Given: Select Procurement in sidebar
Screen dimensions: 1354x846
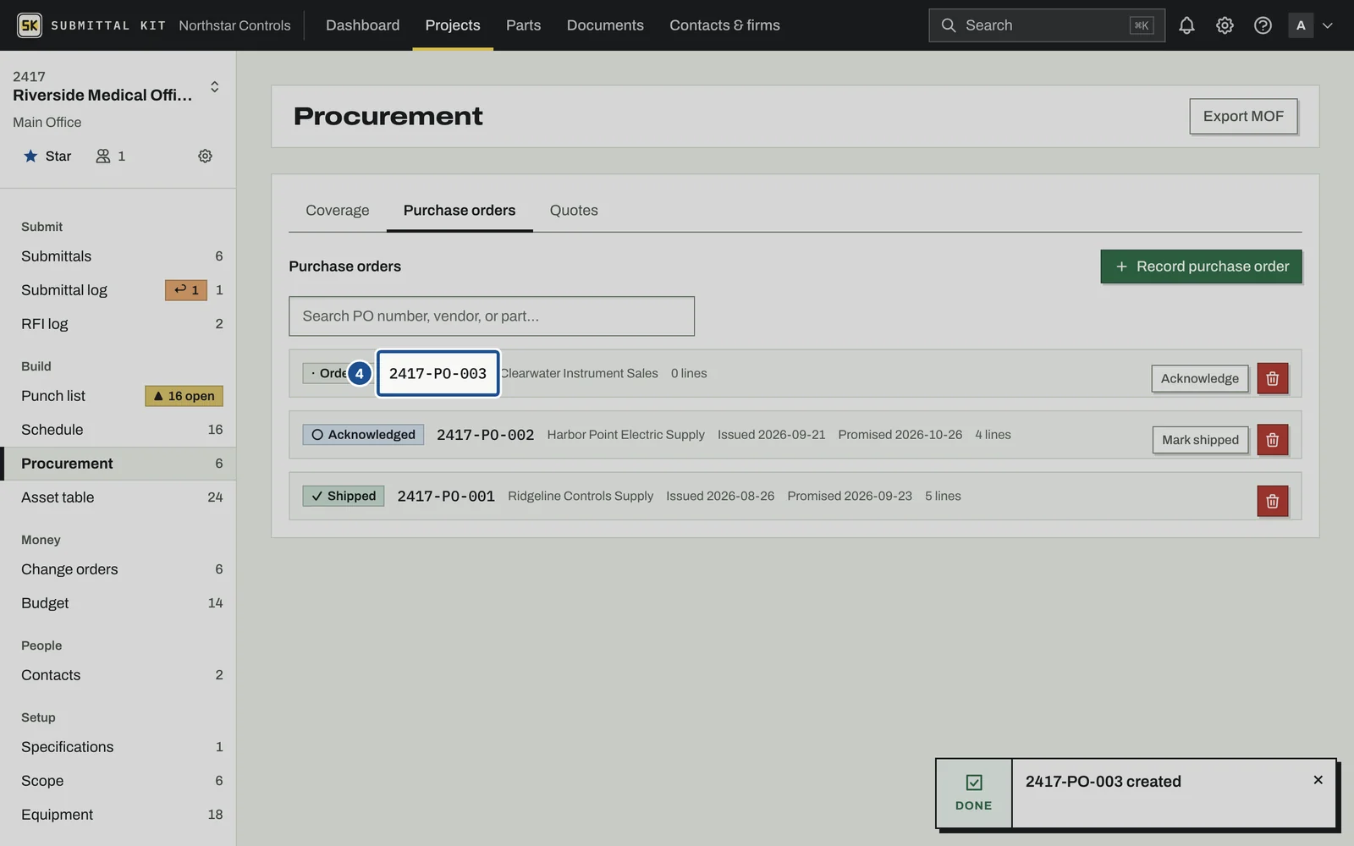Looking at the screenshot, I should pos(118,464).
